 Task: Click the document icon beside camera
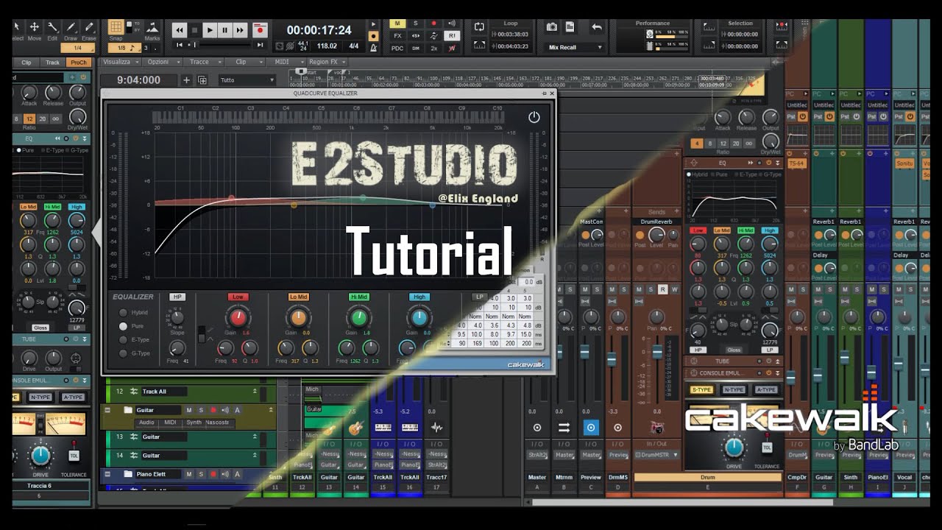tap(570, 27)
